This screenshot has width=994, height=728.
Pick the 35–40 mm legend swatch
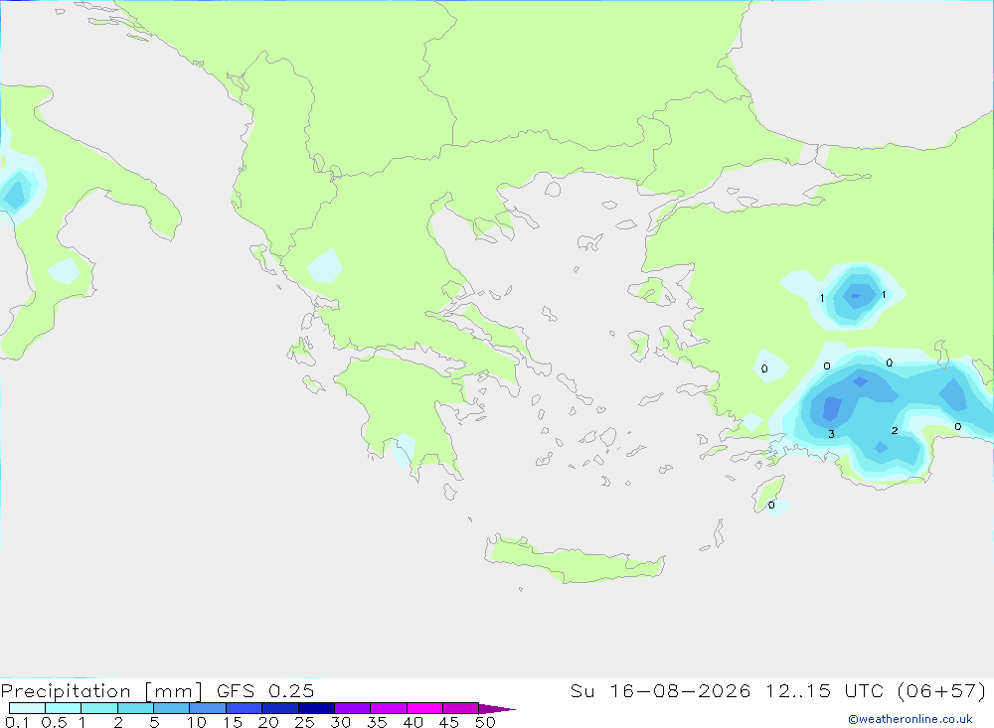click(389, 708)
